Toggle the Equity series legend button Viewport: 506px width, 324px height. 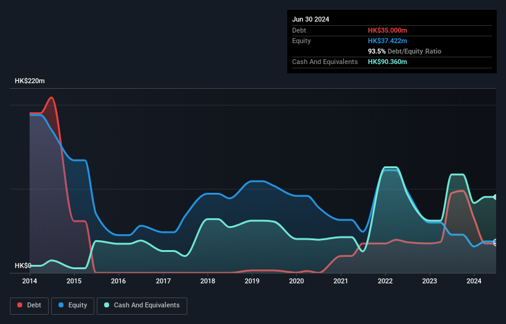(x=73, y=306)
